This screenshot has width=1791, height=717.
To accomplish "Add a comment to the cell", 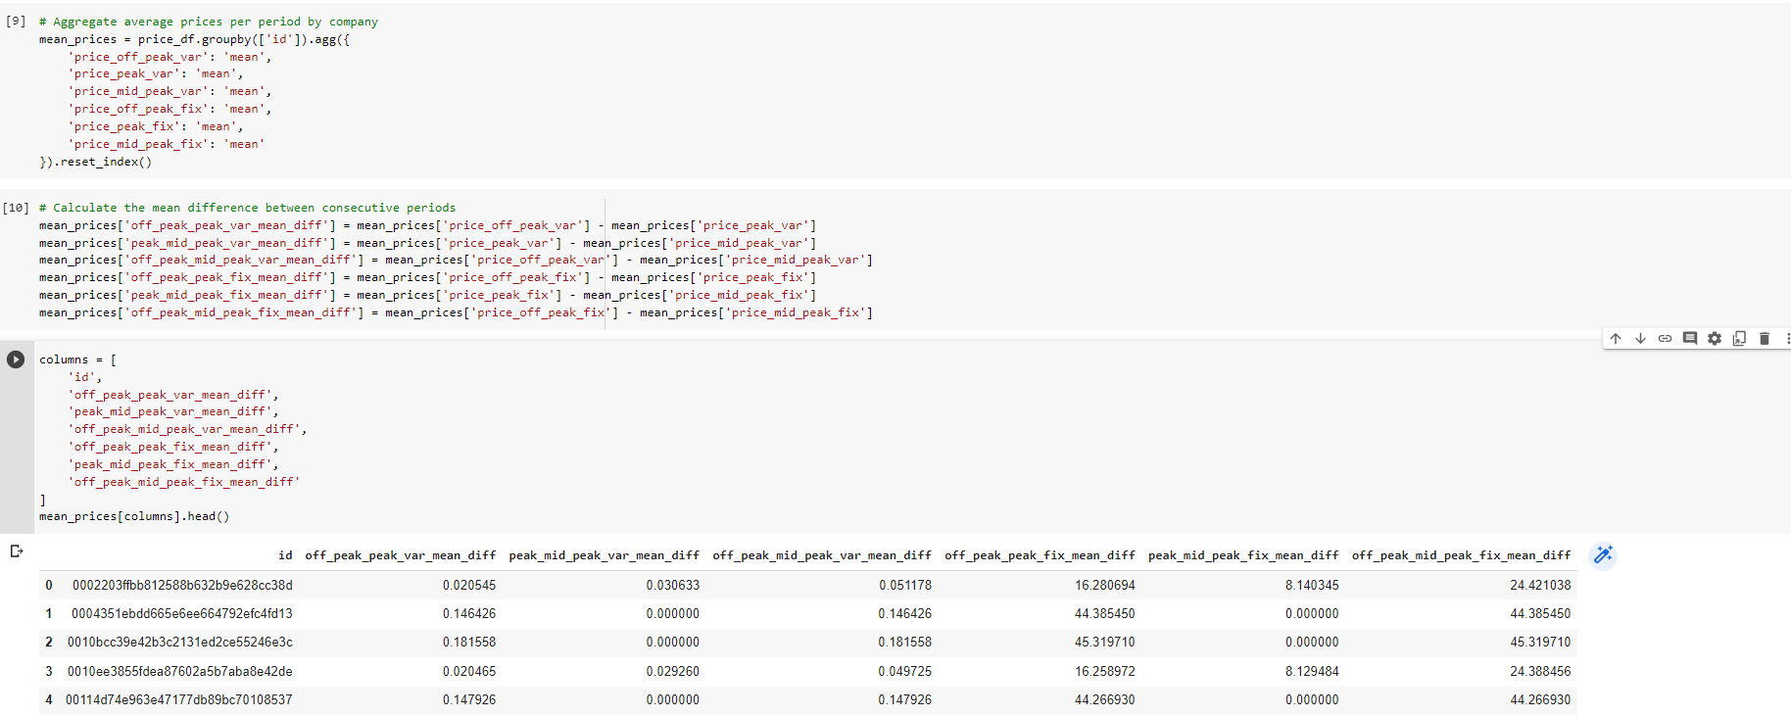I will click(1689, 339).
